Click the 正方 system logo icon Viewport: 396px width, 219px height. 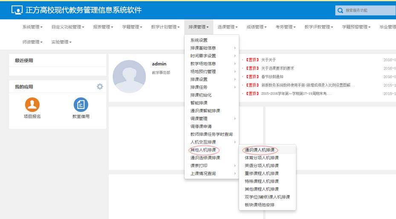click(x=17, y=10)
